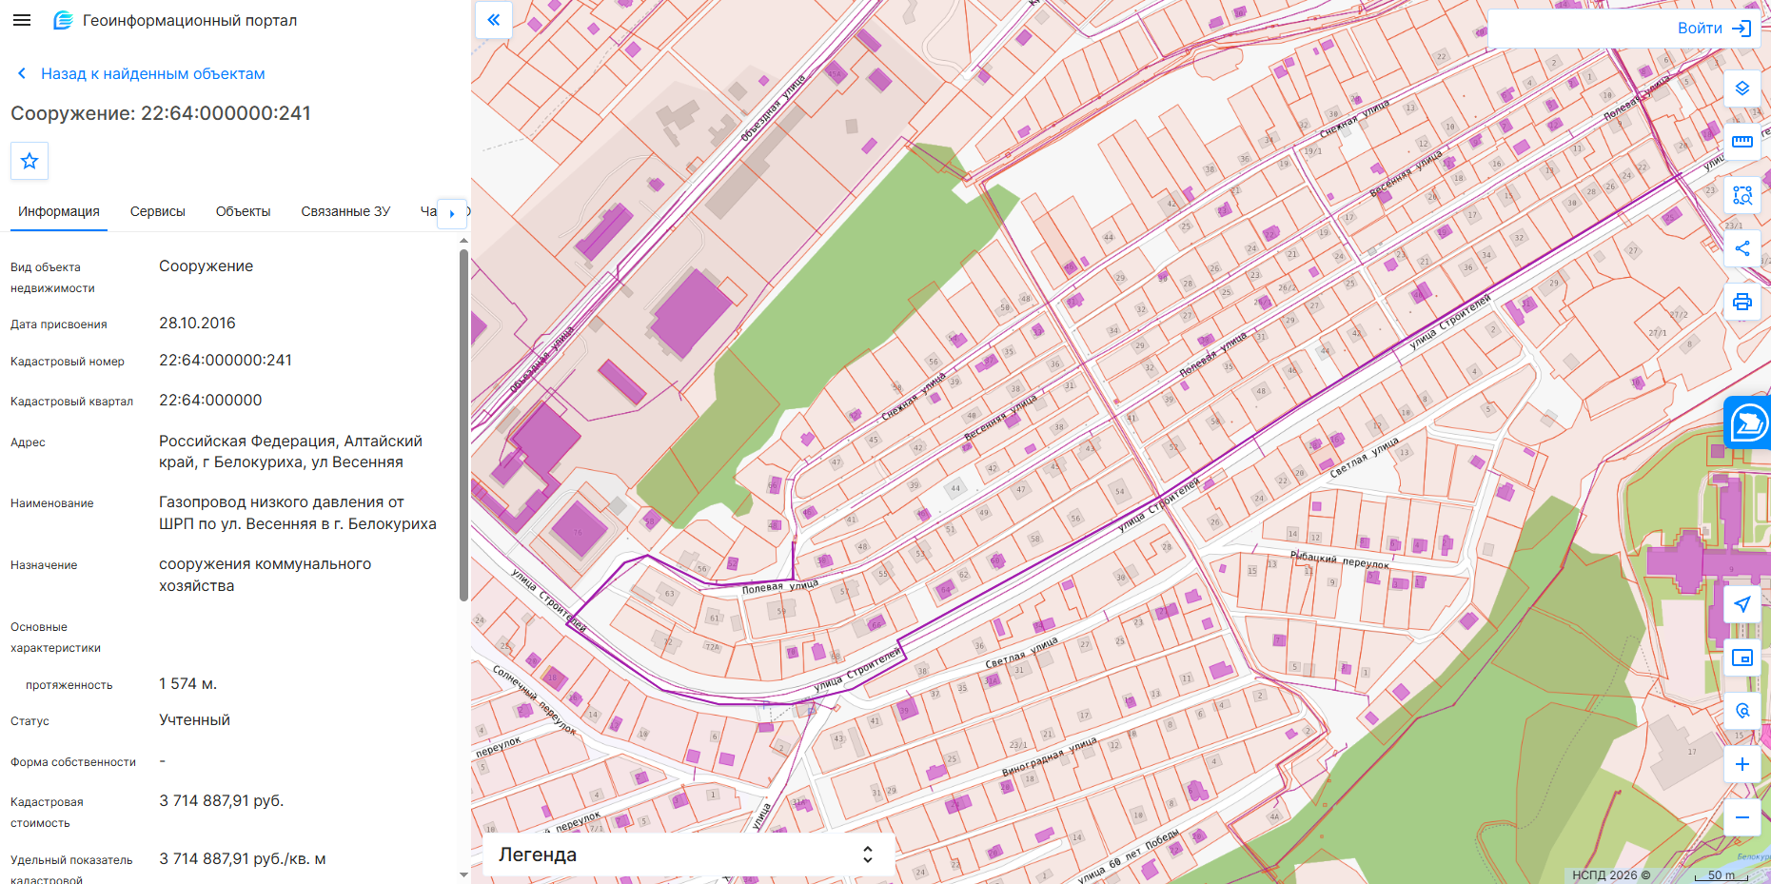This screenshot has height=884, width=1771.
Task: Select the ruler measurement tool
Action: (1742, 142)
